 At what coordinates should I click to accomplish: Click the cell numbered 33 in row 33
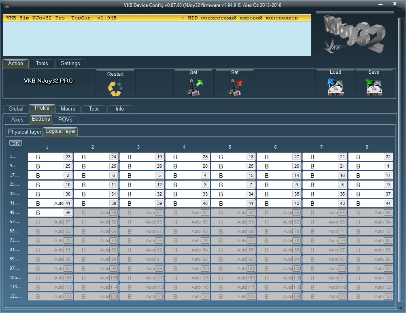[x=187, y=194]
